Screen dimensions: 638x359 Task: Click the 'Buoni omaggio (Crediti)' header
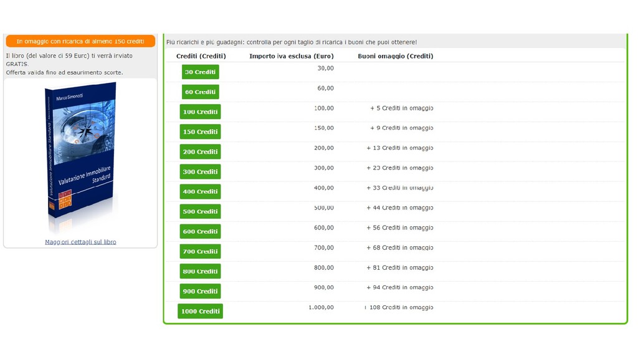(396, 56)
